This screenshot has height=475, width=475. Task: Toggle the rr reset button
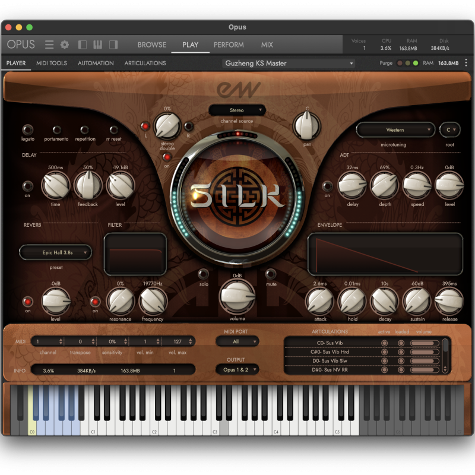pyautogui.click(x=113, y=130)
